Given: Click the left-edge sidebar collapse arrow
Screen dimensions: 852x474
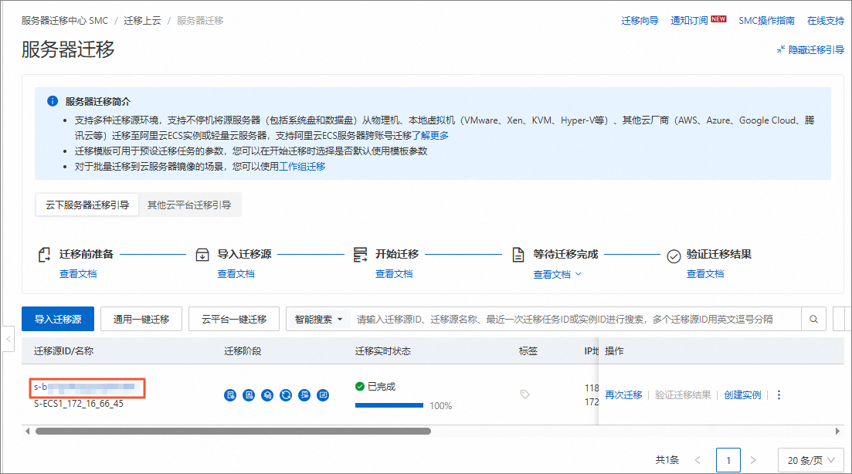Looking at the screenshot, I should pyautogui.click(x=8, y=339).
